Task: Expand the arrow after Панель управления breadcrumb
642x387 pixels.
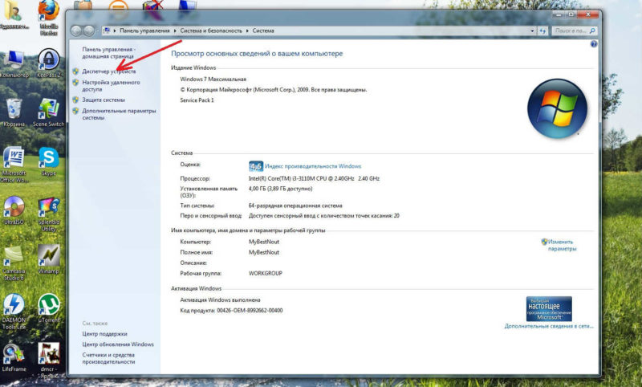Action: (174, 31)
